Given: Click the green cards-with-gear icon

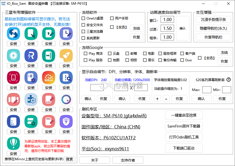Looking at the screenshot, I should click(31, 121).
